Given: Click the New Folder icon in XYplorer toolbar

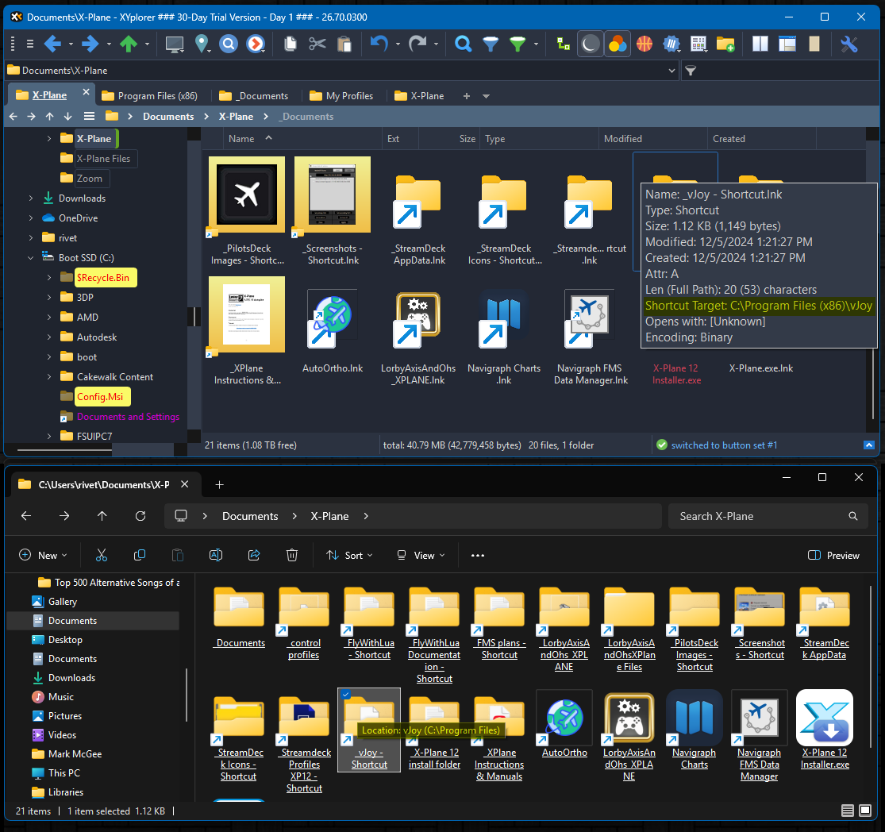Looking at the screenshot, I should click(x=725, y=44).
